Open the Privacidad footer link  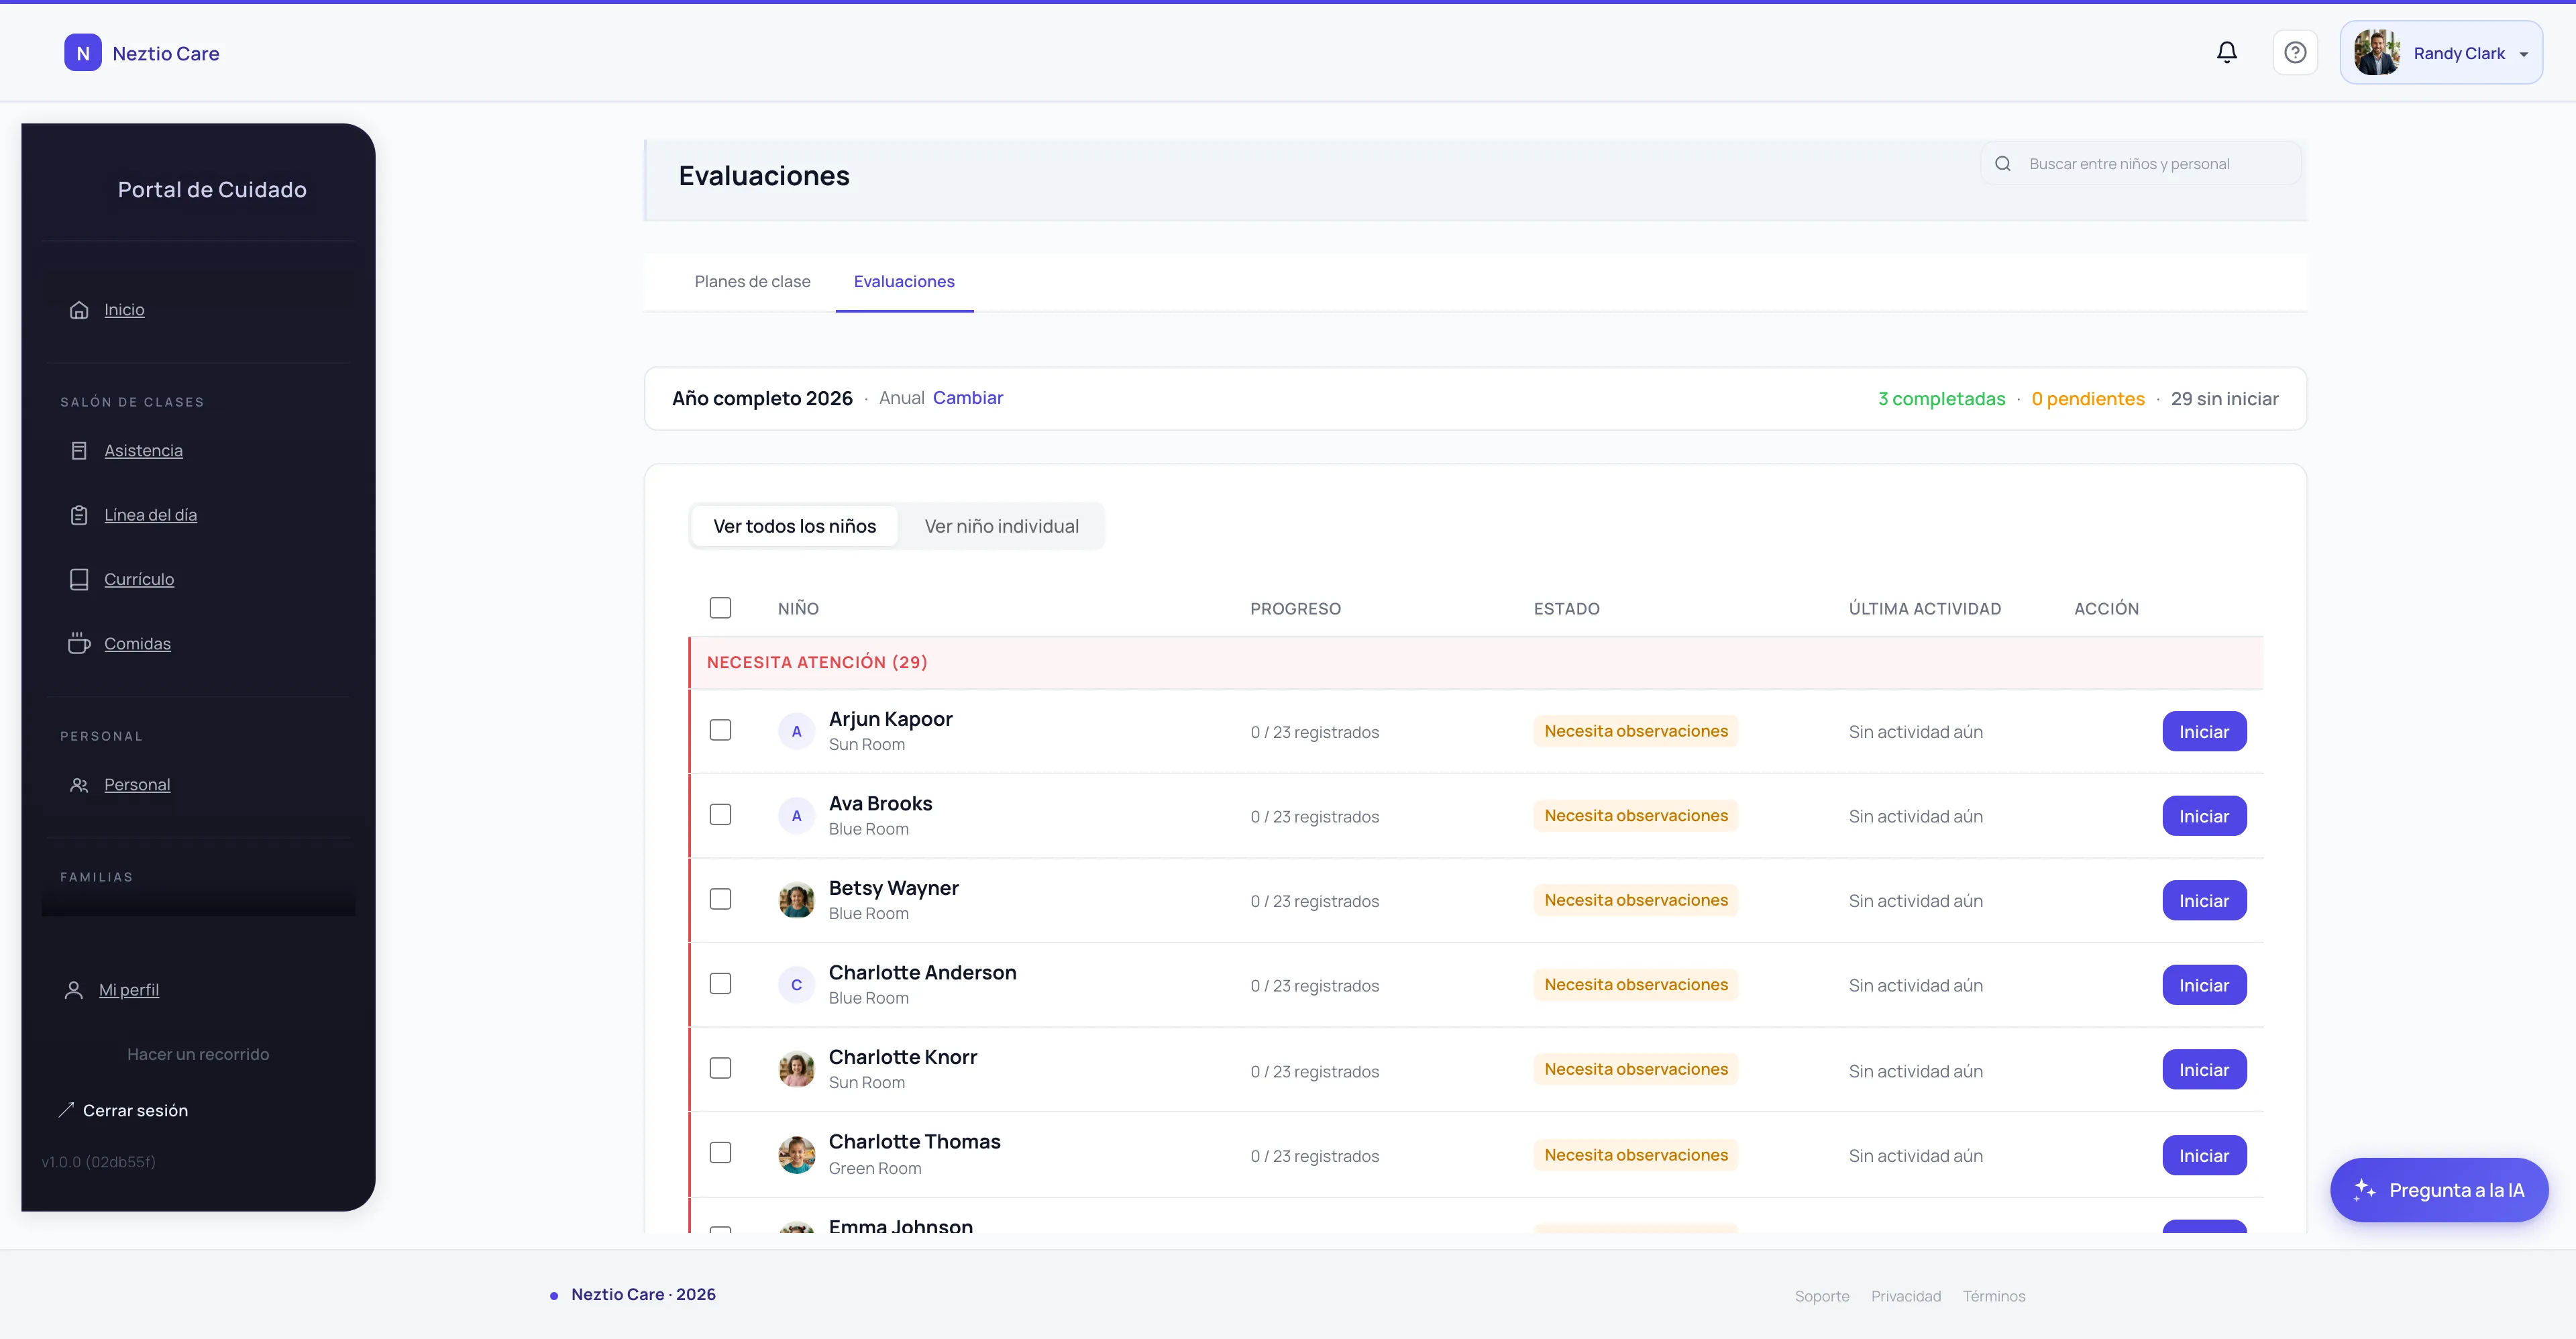point(1905,1296)
